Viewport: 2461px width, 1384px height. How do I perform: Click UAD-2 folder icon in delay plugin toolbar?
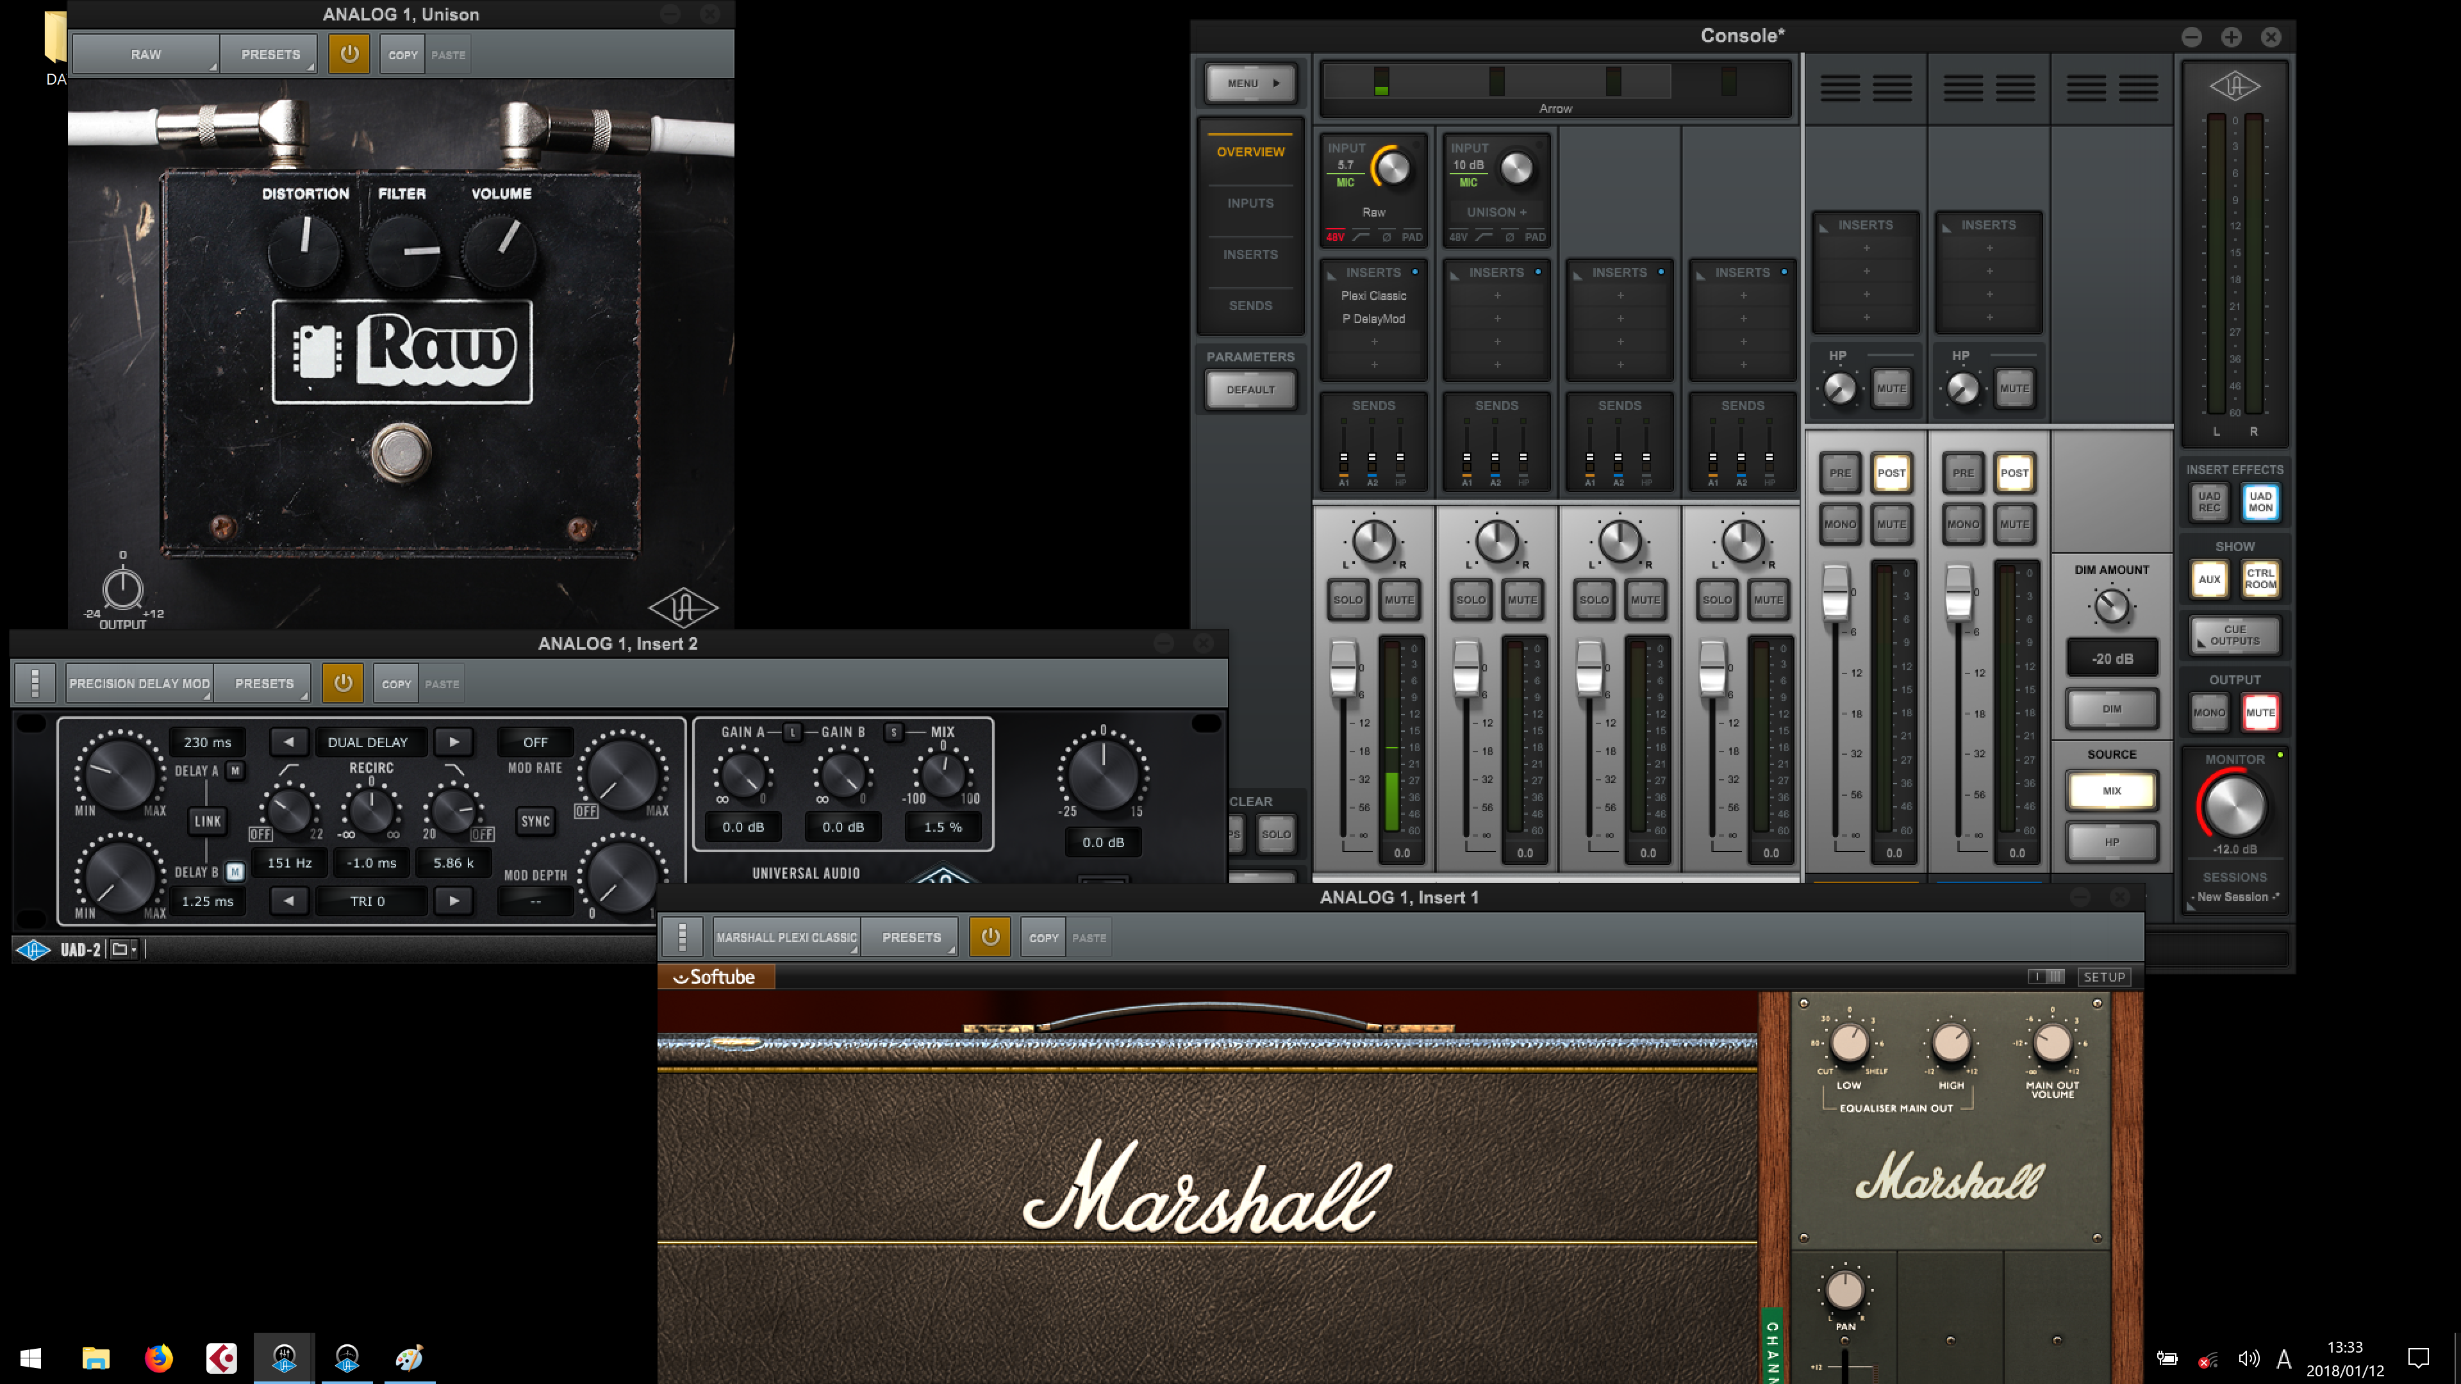(x=123, y=948)
